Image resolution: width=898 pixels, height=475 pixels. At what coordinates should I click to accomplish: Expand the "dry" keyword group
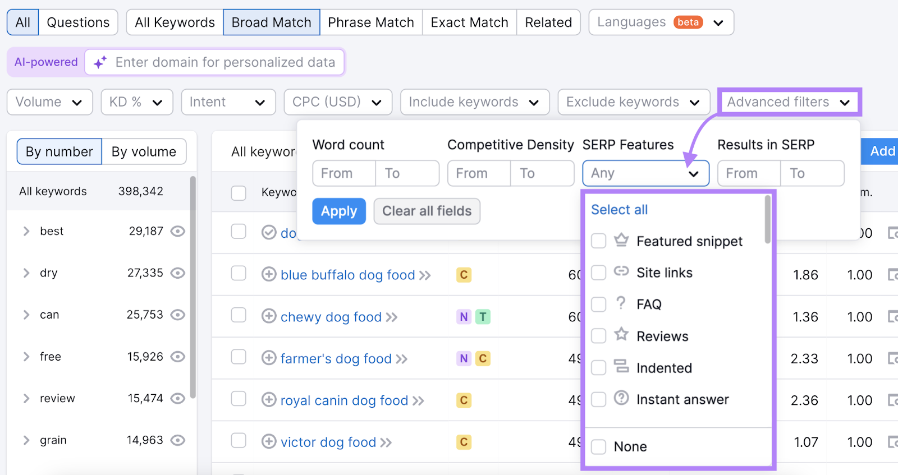click(x=26, y=273)
